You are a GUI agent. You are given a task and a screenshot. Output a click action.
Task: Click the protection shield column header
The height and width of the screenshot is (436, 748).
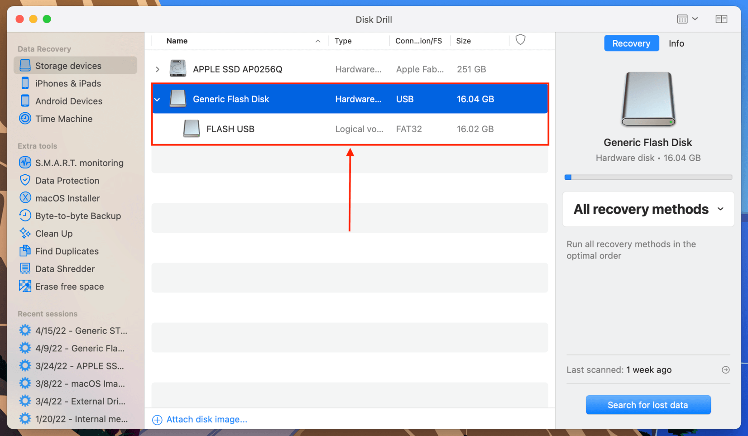[520, 40]
